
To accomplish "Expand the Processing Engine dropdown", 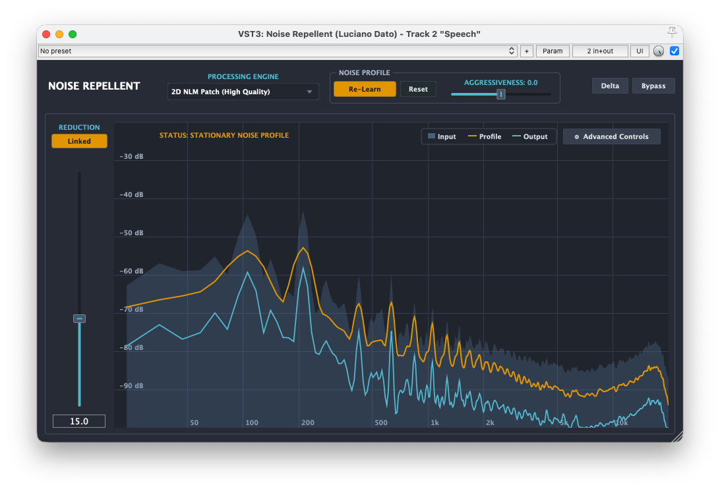I will [x=243, y=92].
